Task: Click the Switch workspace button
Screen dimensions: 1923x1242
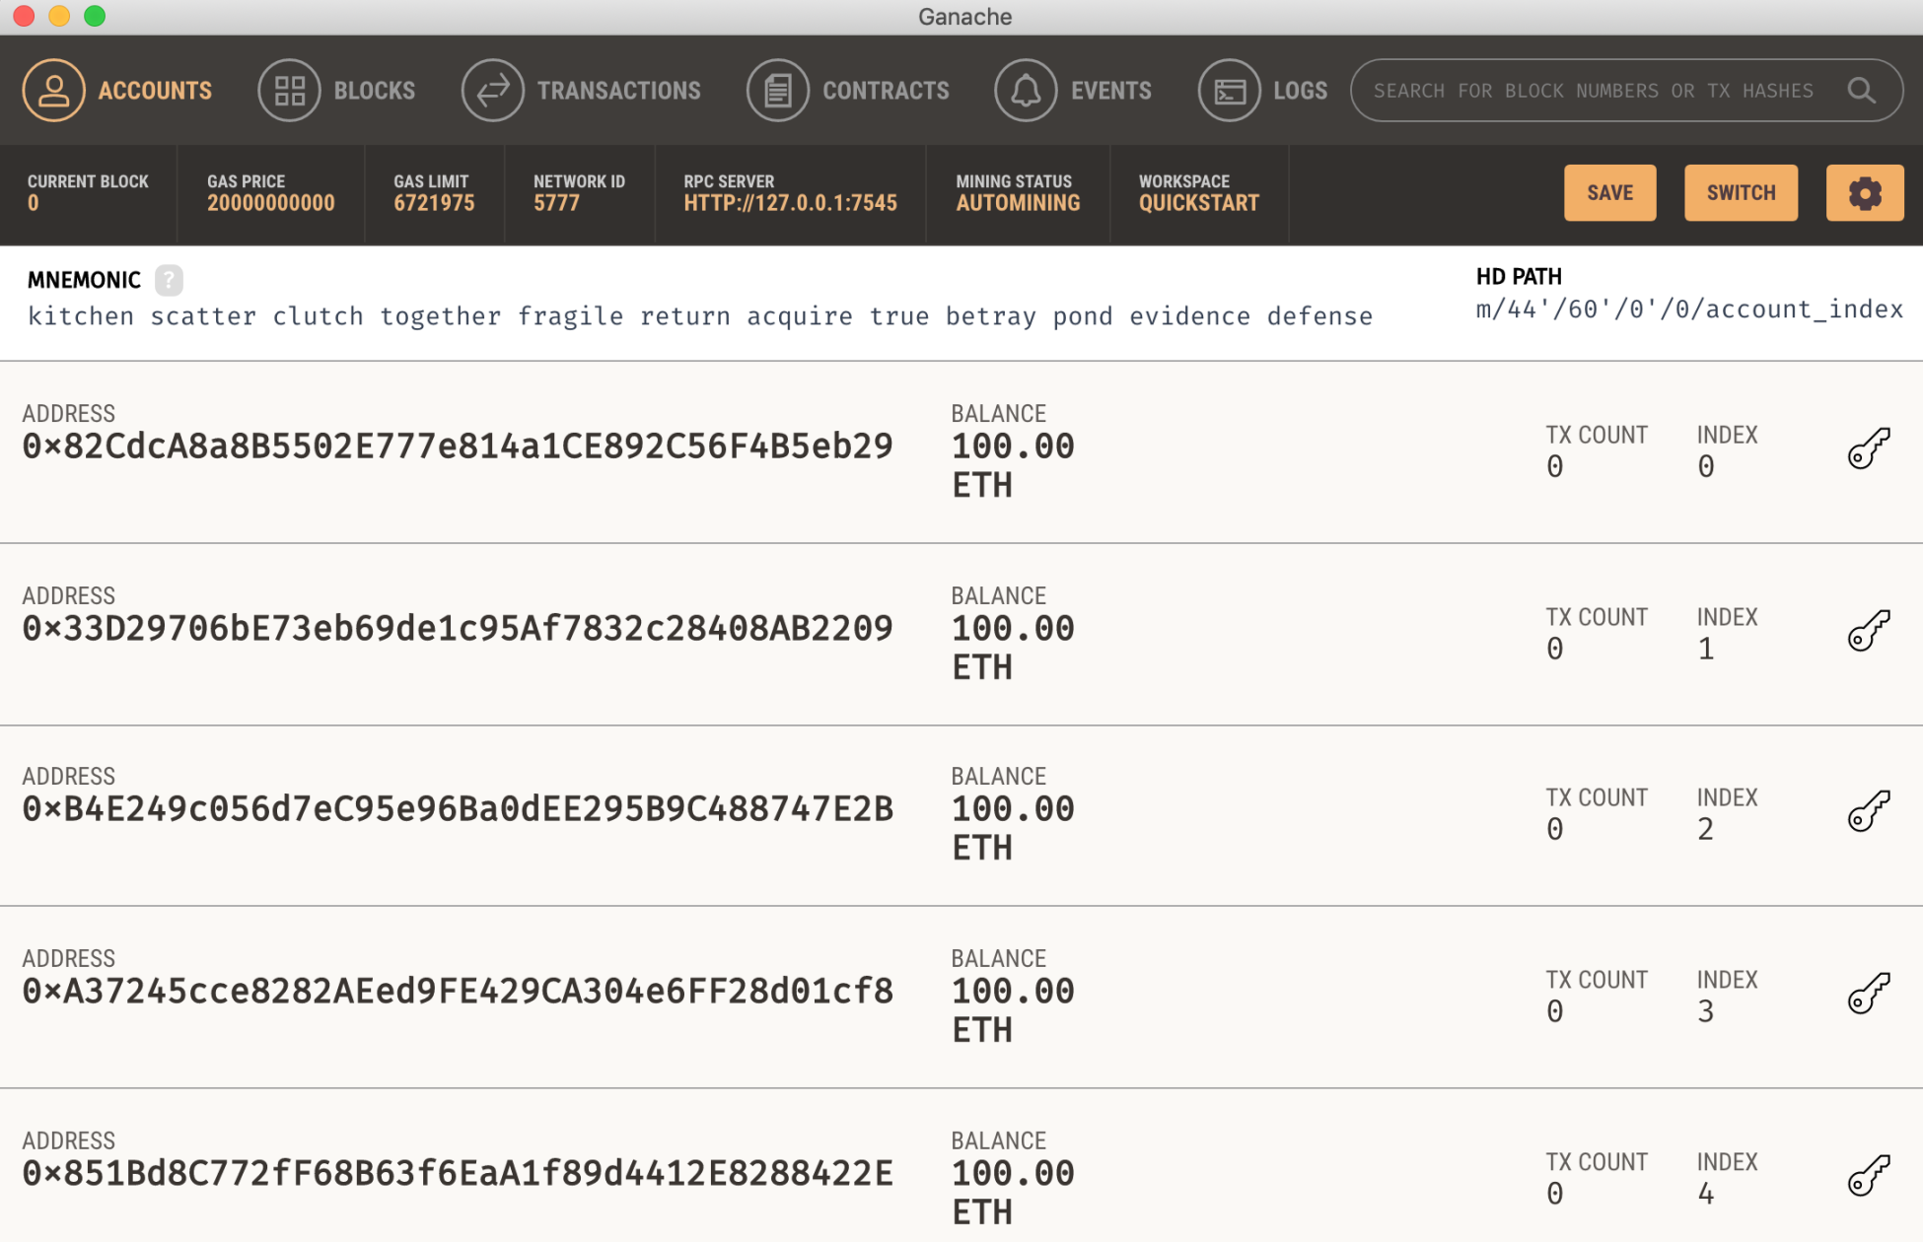Action: (1741, 193)
